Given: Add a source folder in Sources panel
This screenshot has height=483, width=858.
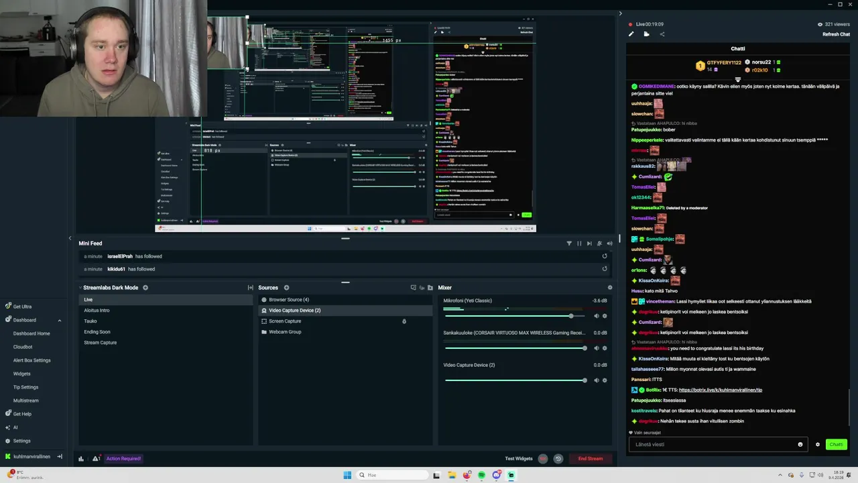Looking at the screenshot, I should pos(430,288).
